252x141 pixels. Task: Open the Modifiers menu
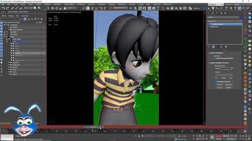click(x=47, y=4)
